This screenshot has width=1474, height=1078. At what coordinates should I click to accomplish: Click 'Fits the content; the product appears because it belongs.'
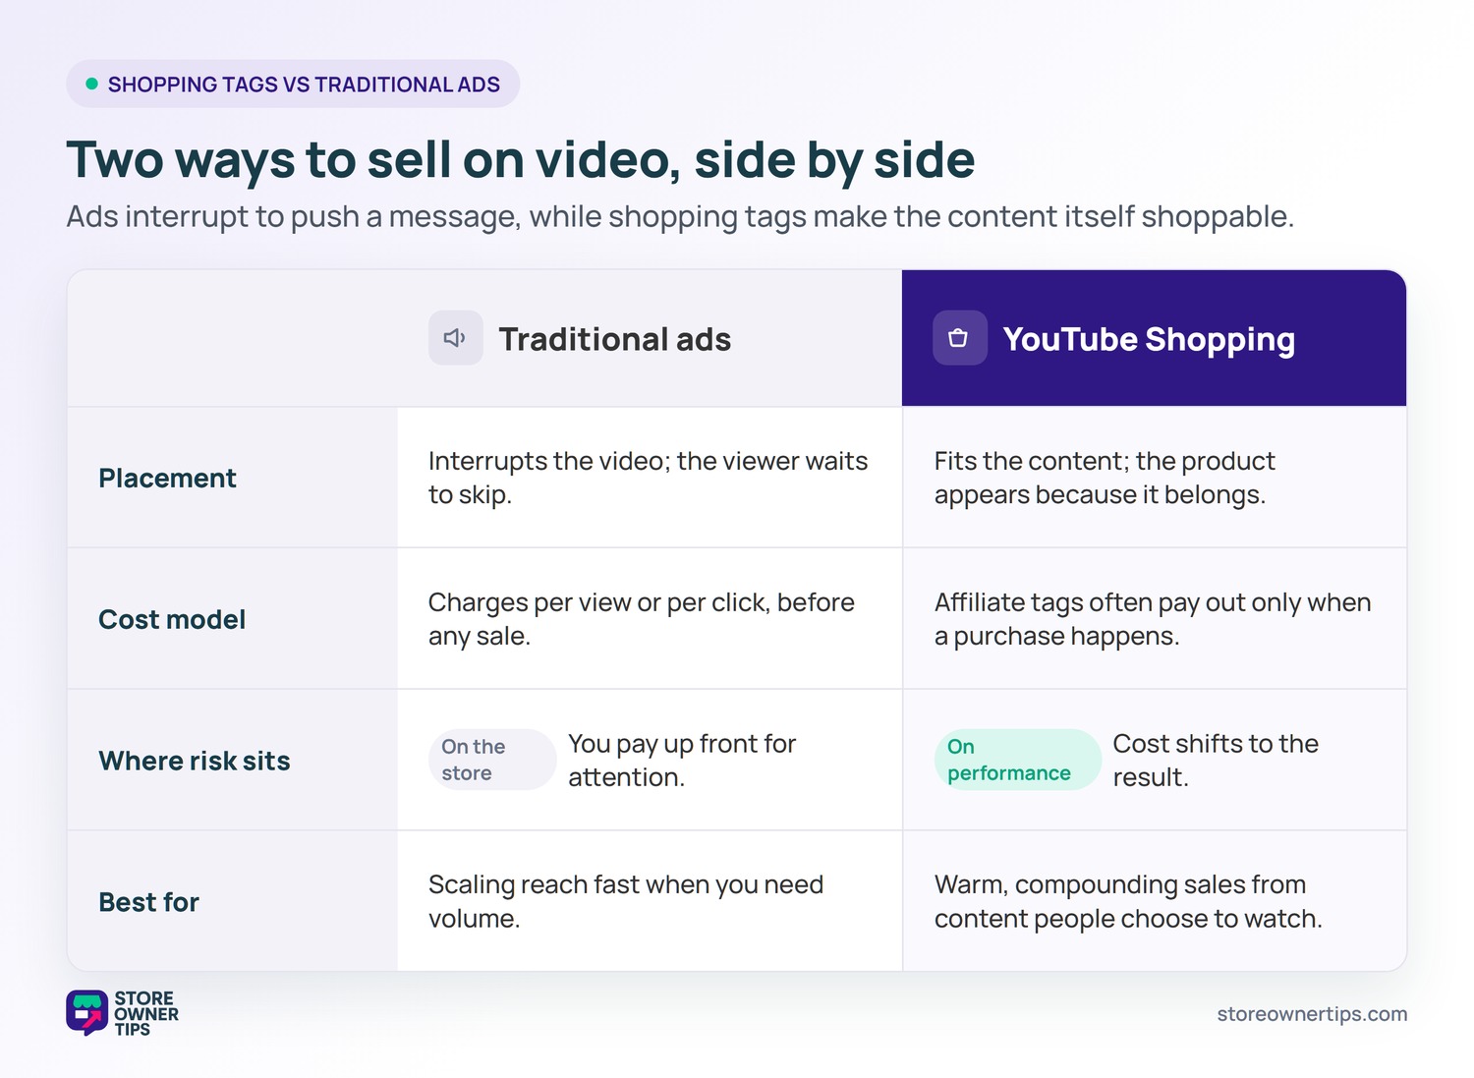[1105, 478]
